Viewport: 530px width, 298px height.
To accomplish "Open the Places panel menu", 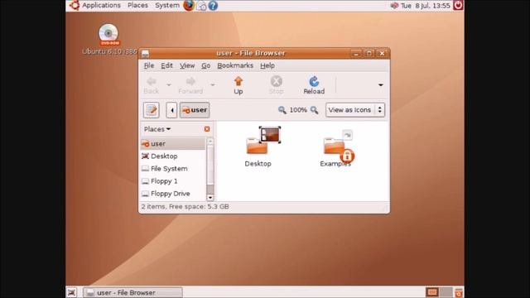I will click(x=137, y=6).
